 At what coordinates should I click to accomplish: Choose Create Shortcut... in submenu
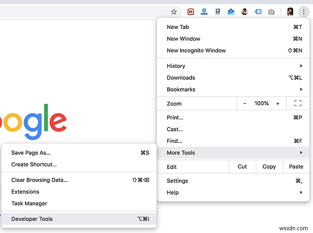(x=79, y=165)
